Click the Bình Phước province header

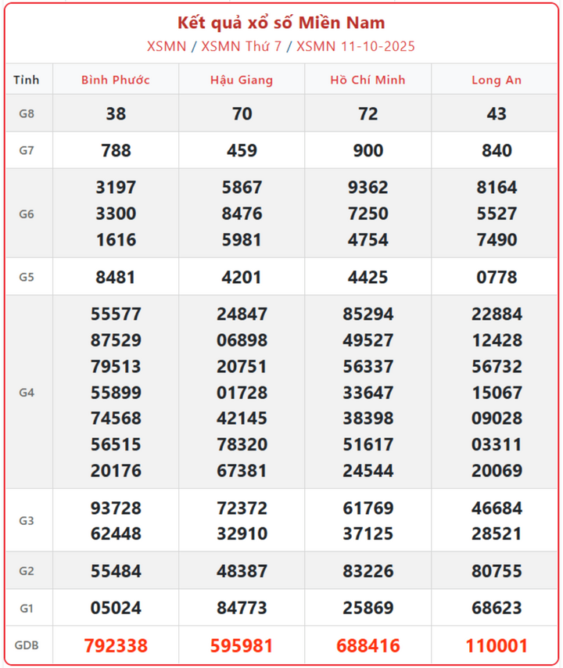(116, 80)
